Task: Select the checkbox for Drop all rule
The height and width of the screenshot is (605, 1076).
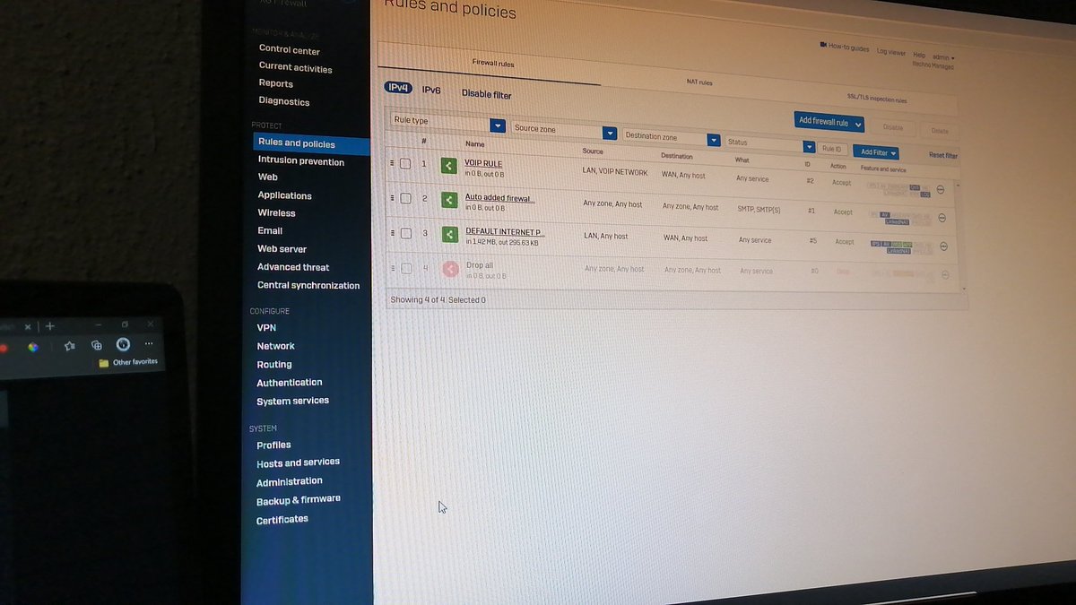Action: click(406, 268)
